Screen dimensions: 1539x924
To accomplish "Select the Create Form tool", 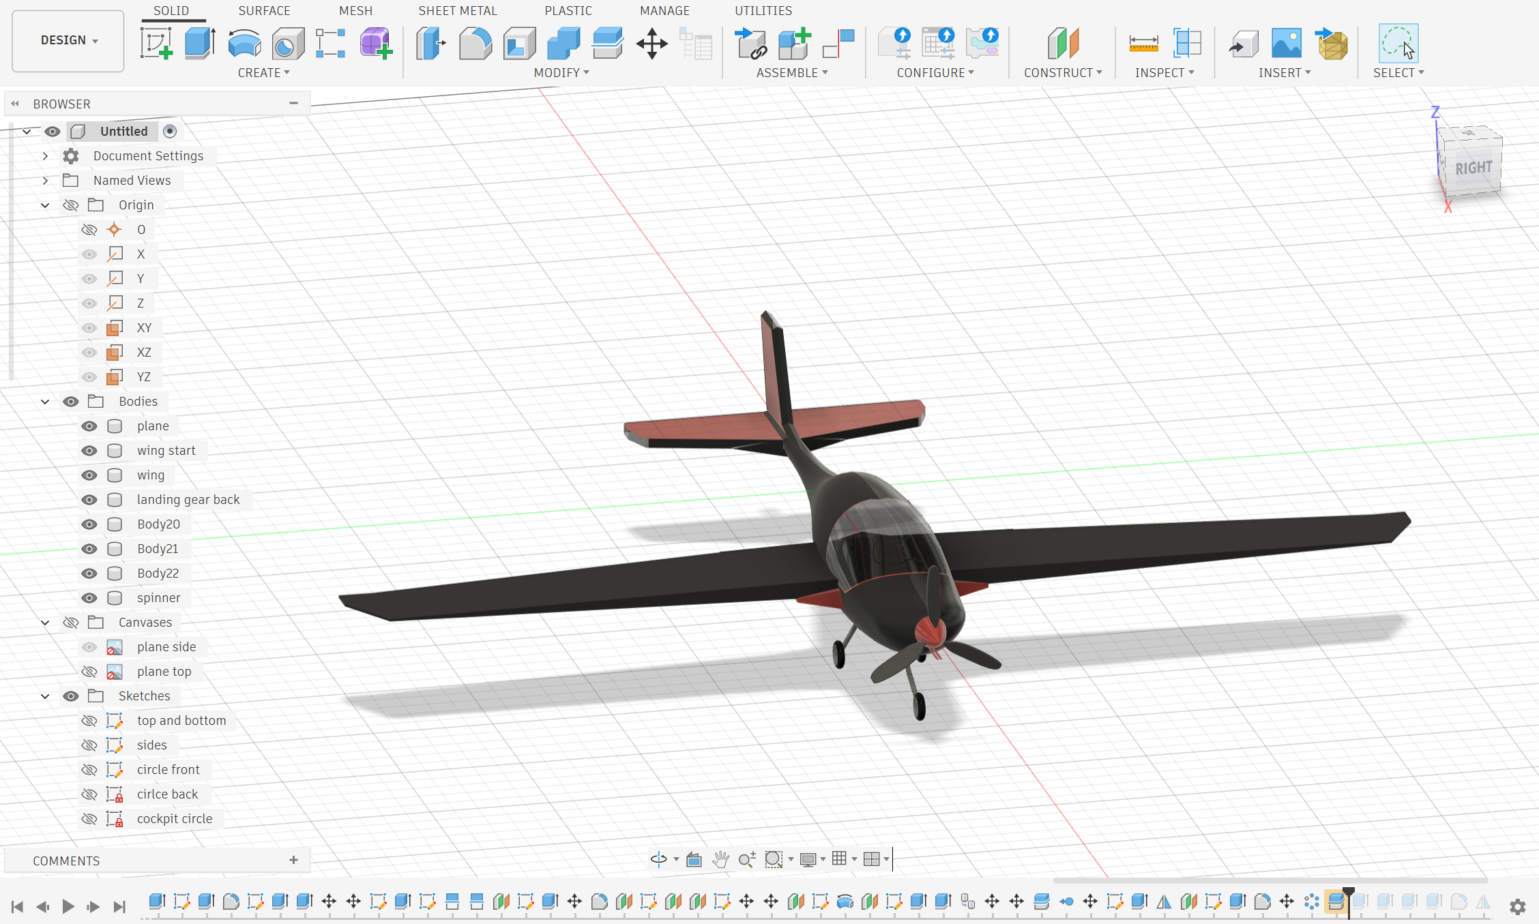I will [375, 44].
